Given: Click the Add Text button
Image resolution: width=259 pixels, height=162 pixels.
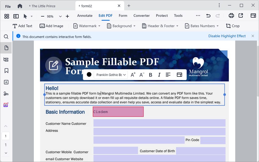Looking at the screenshot, I should click(x=22, y=26).
